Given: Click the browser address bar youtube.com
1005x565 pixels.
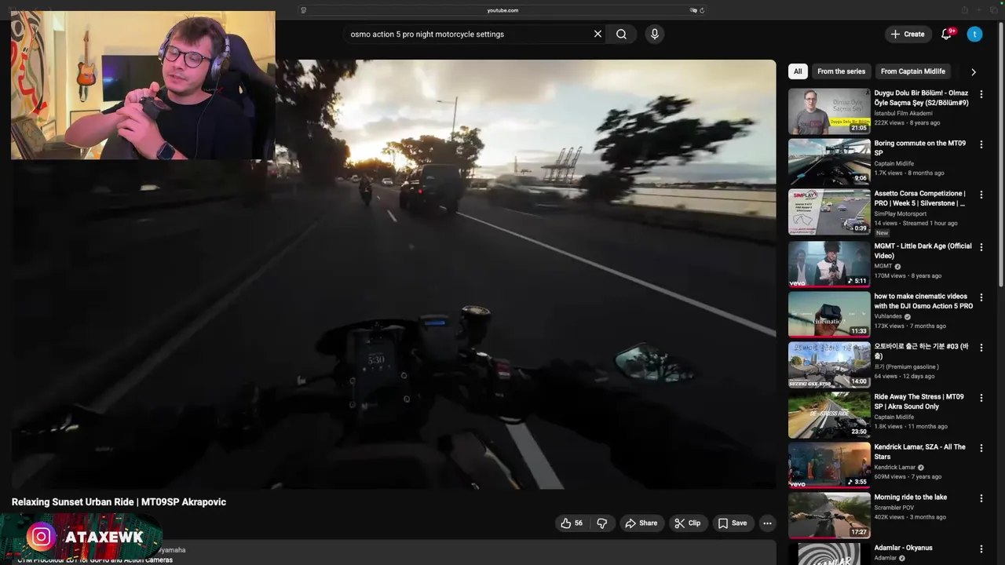Looking at the screenshot, I should [502, 10].
